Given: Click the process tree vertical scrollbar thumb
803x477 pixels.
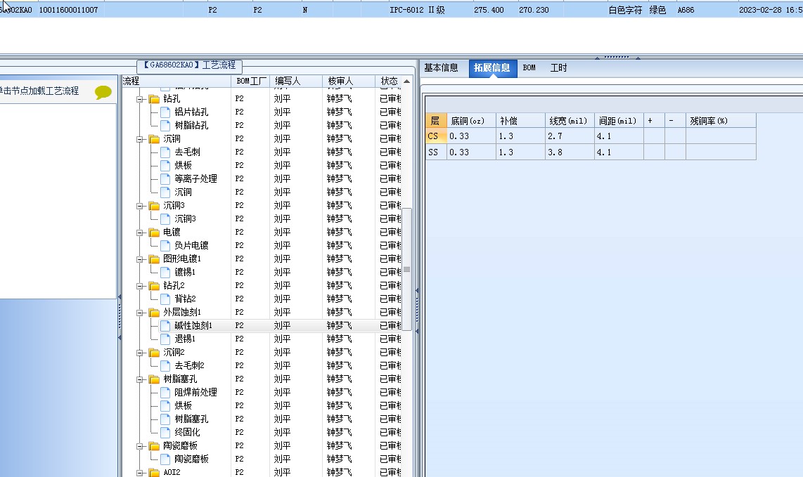Looking at the screenshot, I should pos(406,269).
